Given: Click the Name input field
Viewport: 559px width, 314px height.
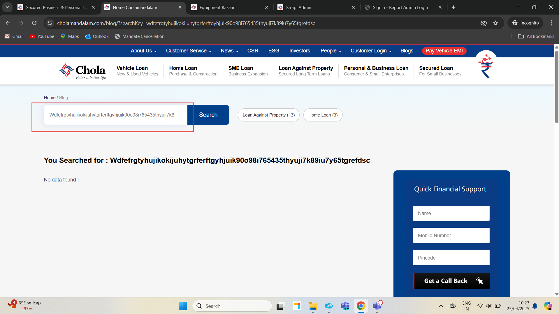Looking at the screenshot, I should pos(451,213).
